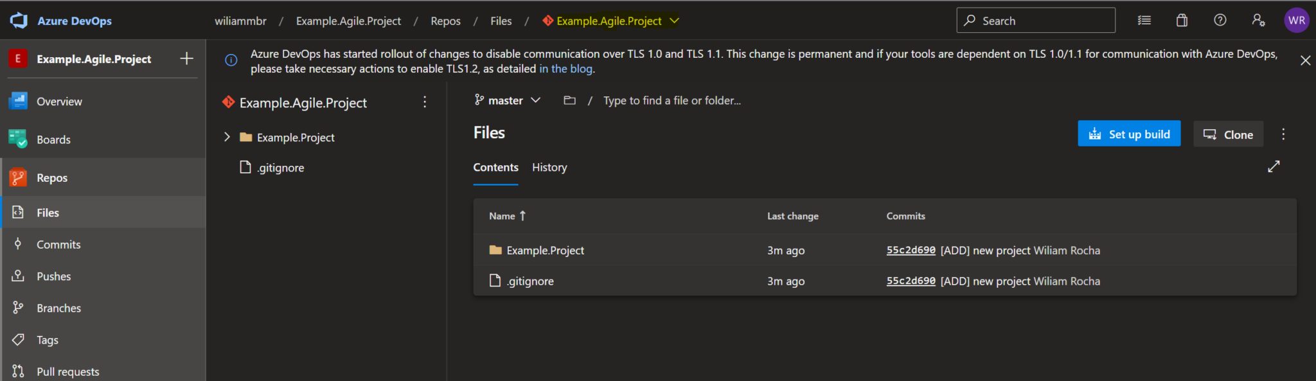Click "3m ago" in the .gitignore row

pos(785,281)
